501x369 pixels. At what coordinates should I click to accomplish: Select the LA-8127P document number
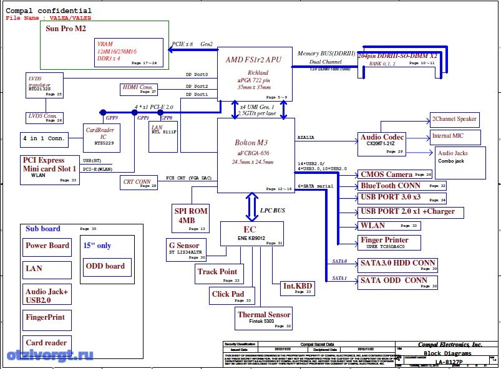pyautogui.click(x=449, y=362)
